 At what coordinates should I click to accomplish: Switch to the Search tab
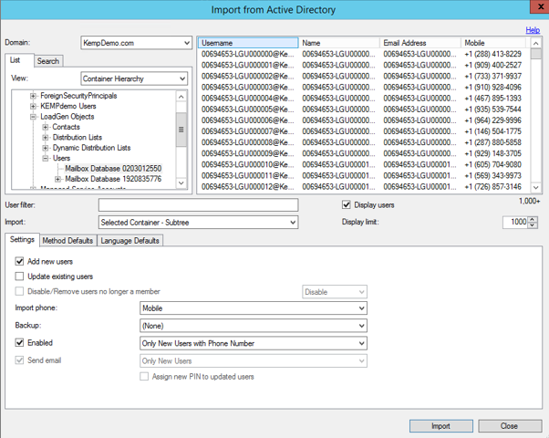(x=48, y=61)
